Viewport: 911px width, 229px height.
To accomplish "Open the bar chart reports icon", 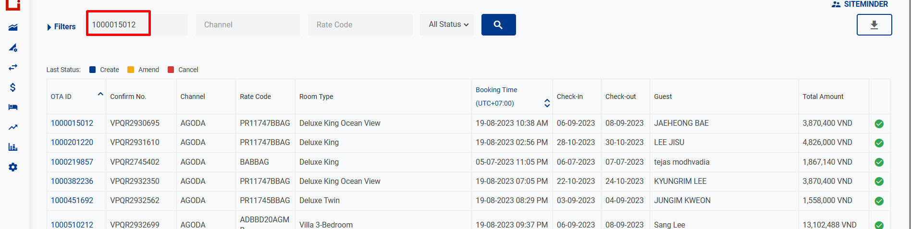I will click(x=13, y=147).
